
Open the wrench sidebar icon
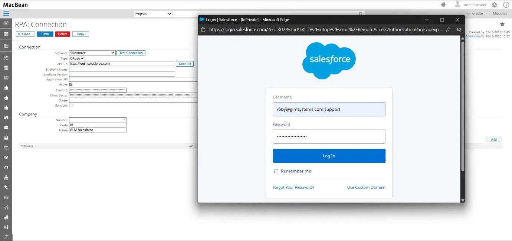6,187
